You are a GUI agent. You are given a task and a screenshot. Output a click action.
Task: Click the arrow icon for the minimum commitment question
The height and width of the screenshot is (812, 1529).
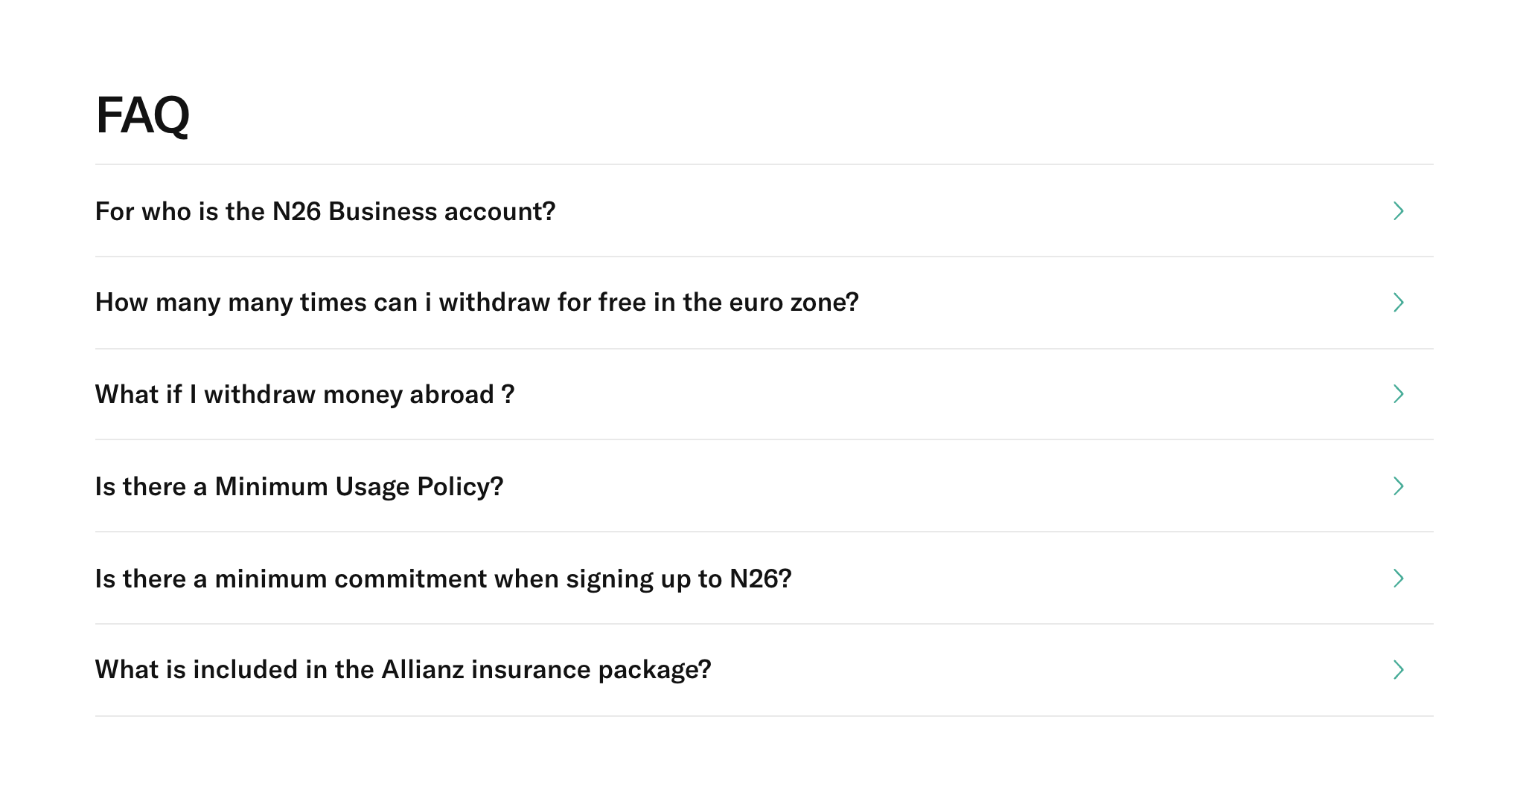coord(1398,579)
